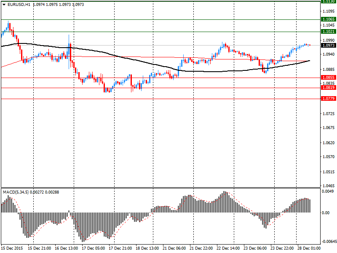Select the EURUSD,H1 symbol title text
337x253 pixels.
tap(19, 5)
